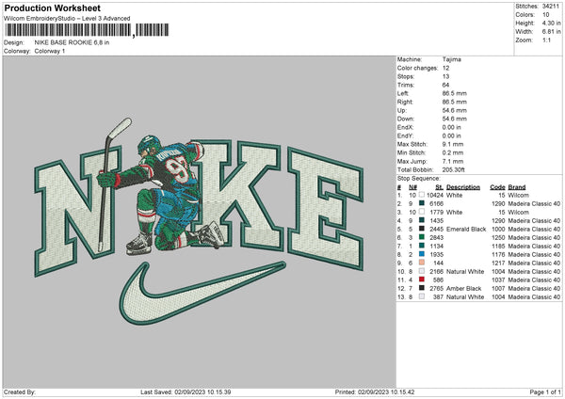Click the 'Created By:' footer label

20,391
